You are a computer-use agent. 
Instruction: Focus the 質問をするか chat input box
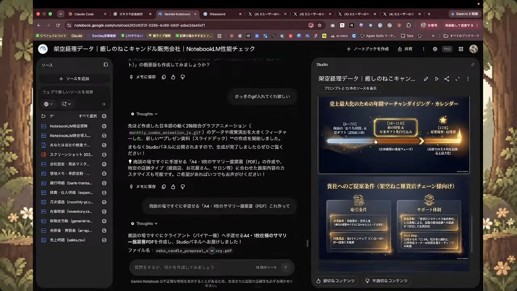pyautogui.click(x=191, y=267)
